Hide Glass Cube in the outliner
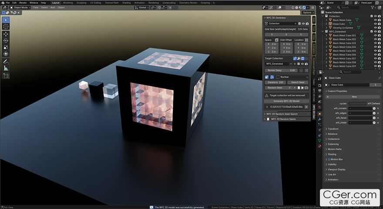The height and width of the screenshot is (209, 383). coord(375,24)
